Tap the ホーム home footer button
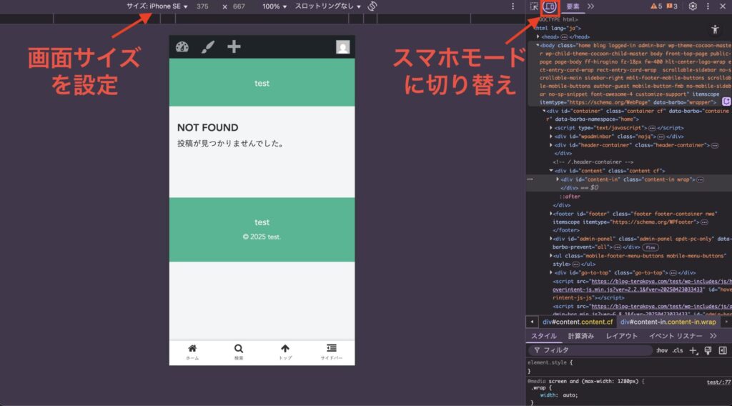Screen dimensions: 732x406 (192, 352)
